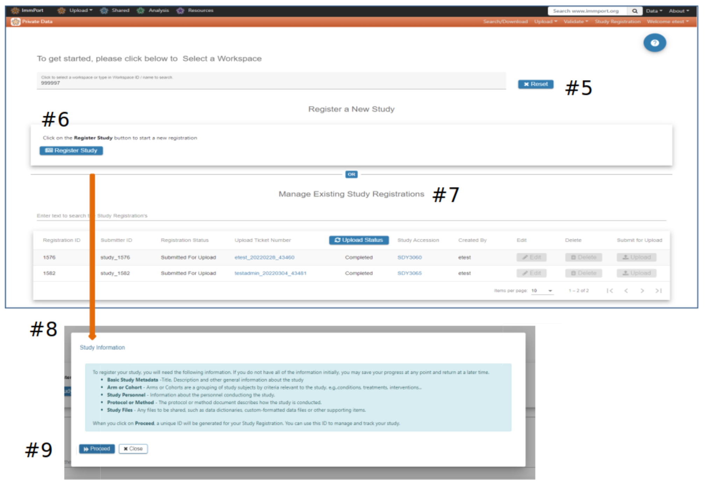The width and height of the screenshot is (710, 488).
Task: Click the Upload Status refresh button
Action: [x=359, y=240]
